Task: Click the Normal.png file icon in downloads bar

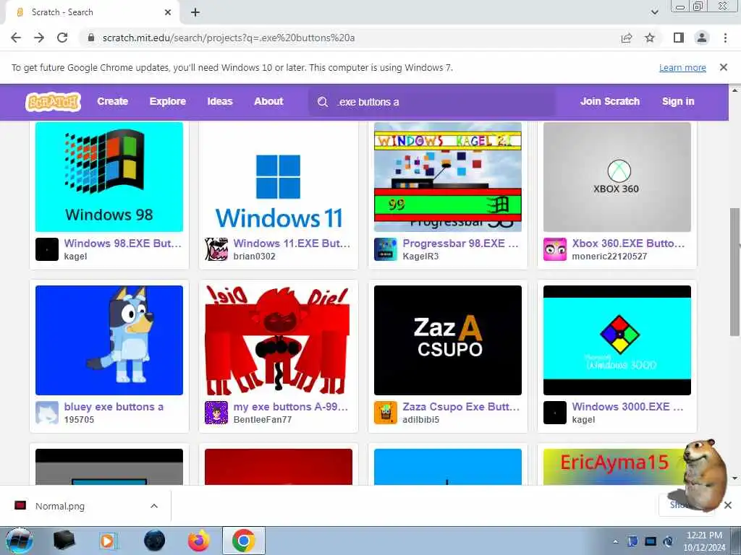Action: coord(20,506)
